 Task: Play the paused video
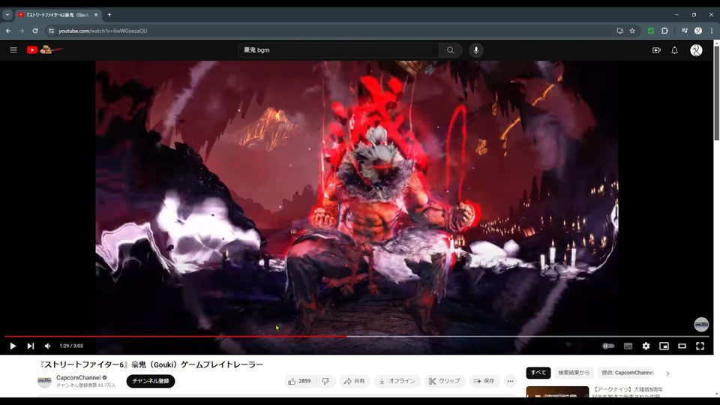[13, 346]
